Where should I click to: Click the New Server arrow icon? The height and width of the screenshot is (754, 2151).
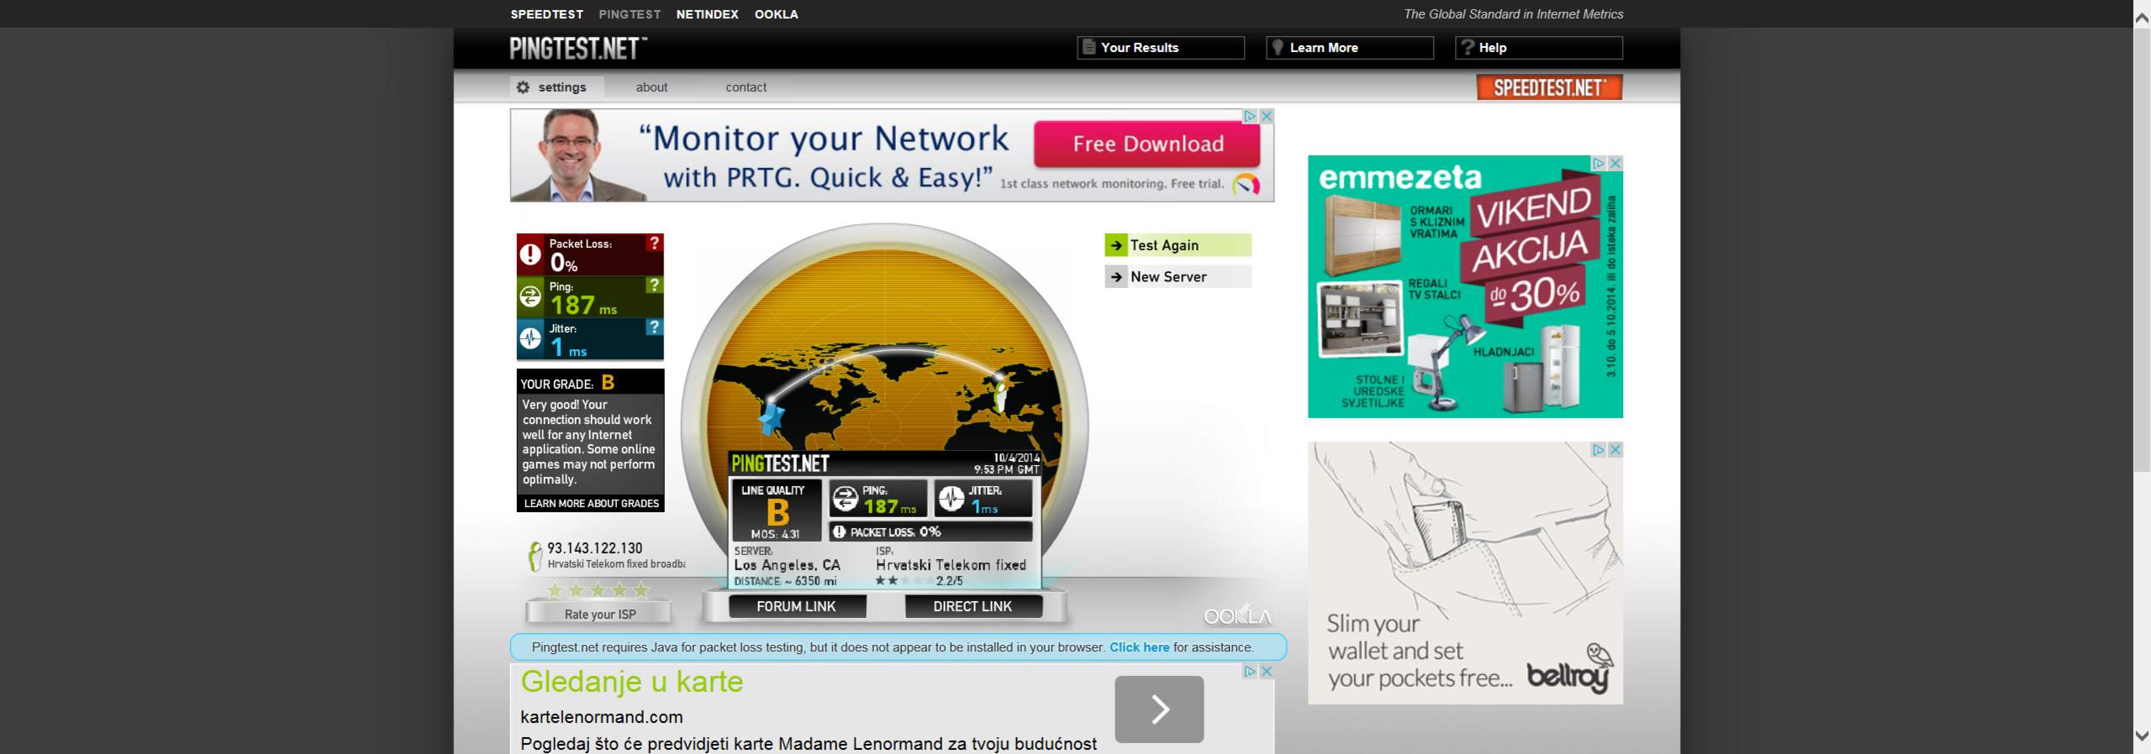(1116, 277)
